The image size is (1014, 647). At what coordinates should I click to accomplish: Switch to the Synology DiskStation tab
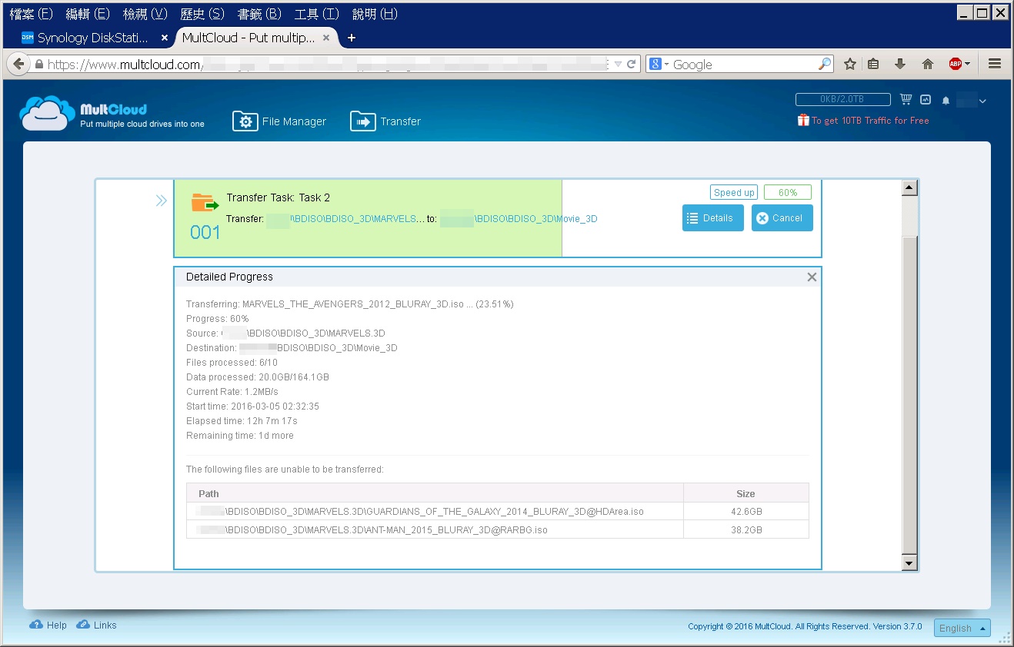92,38
